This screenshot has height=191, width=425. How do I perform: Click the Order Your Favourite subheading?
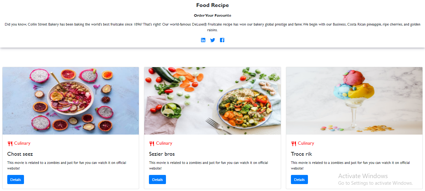point(212,15)
